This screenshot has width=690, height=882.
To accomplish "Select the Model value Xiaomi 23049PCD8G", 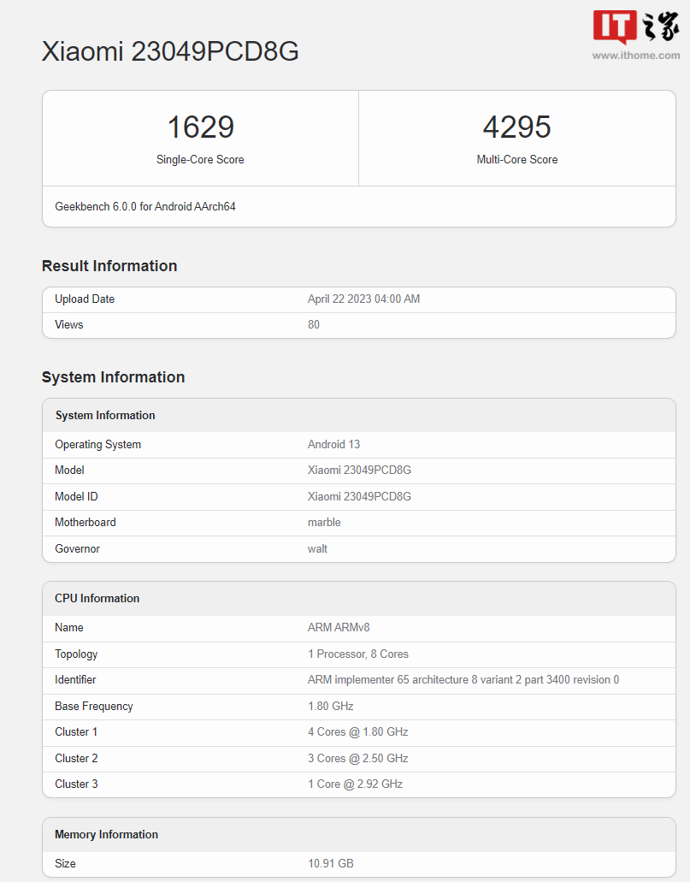I will [359, 471].
